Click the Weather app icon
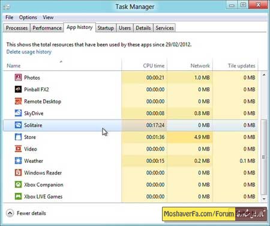270x226 pixels. (x=18, y=160)
